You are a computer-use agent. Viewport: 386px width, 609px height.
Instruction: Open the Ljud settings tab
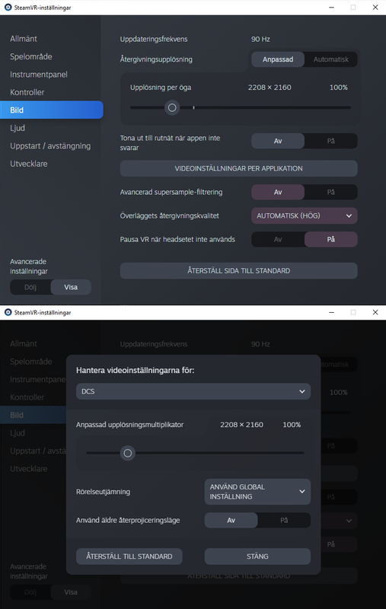point(18,128)
